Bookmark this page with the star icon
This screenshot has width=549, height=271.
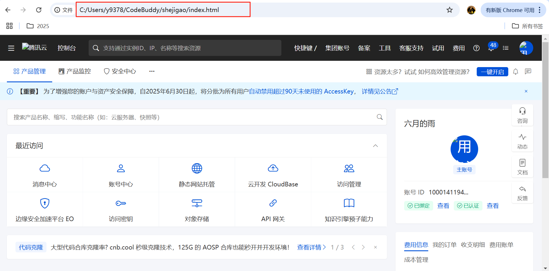tap(449, 10)
